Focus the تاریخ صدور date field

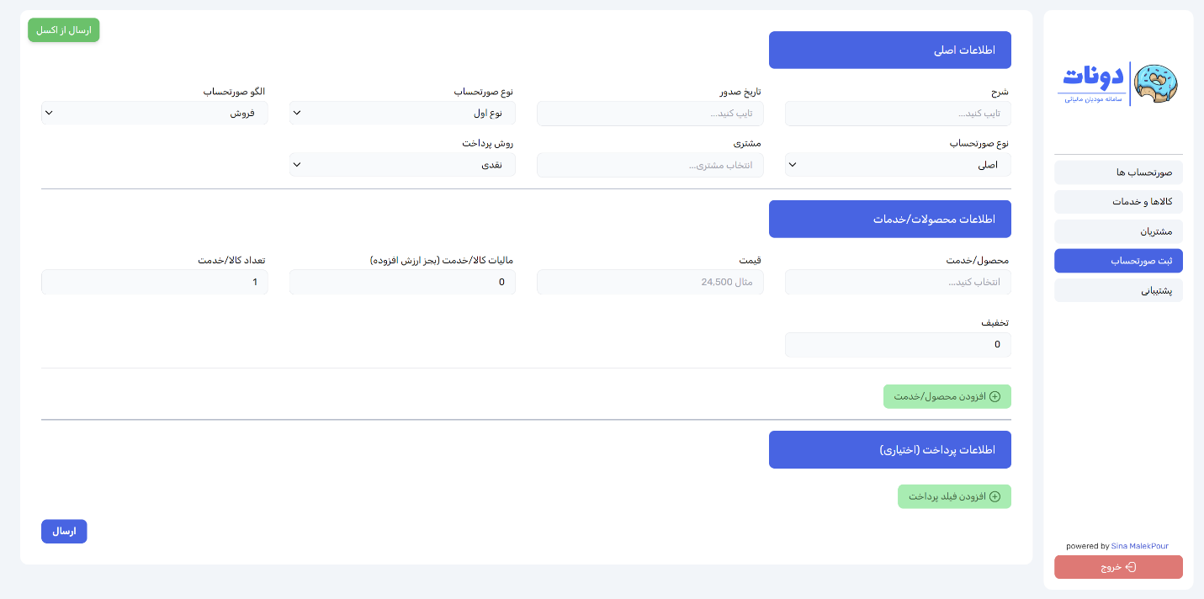pos(650,114)
